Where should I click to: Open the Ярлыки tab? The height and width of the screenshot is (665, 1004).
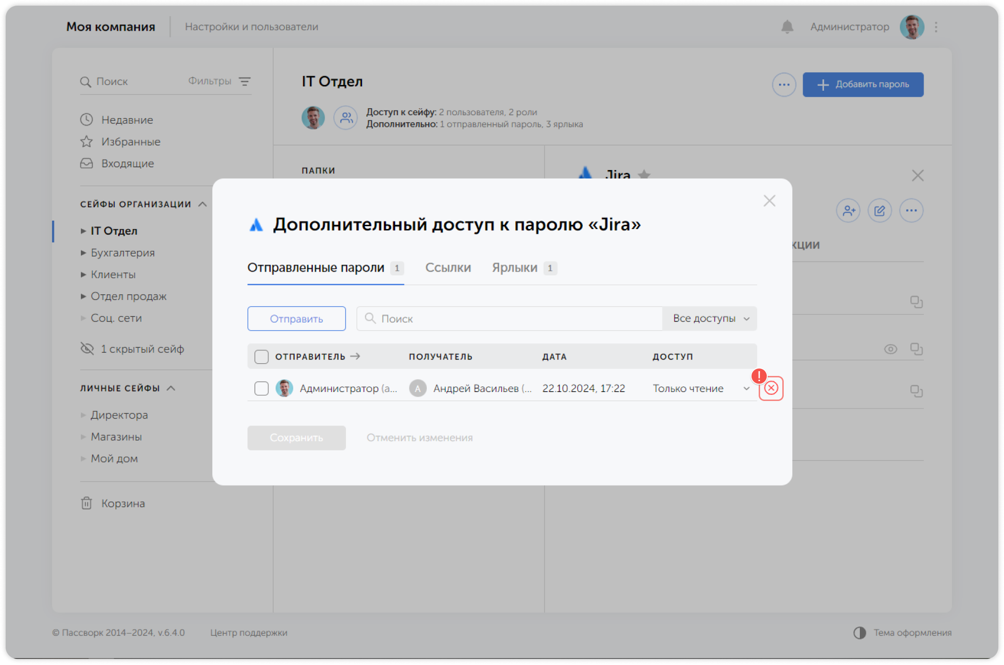(x=514, y=268)
